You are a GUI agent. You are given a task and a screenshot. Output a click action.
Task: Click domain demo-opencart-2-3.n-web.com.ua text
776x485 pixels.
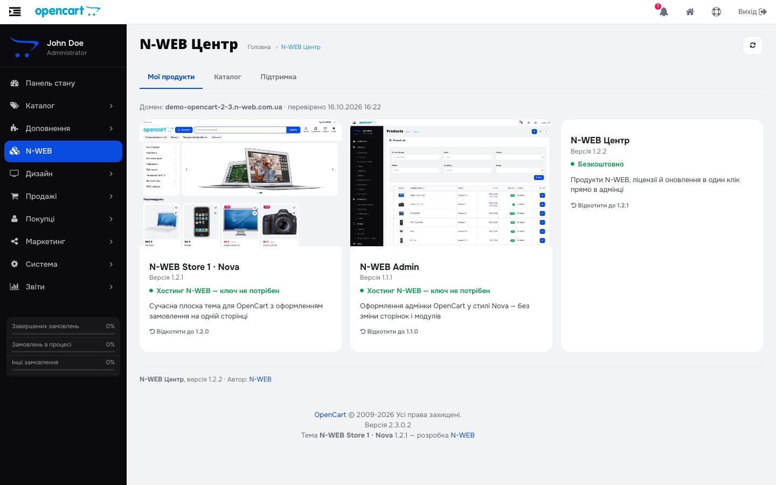(224, 107)
